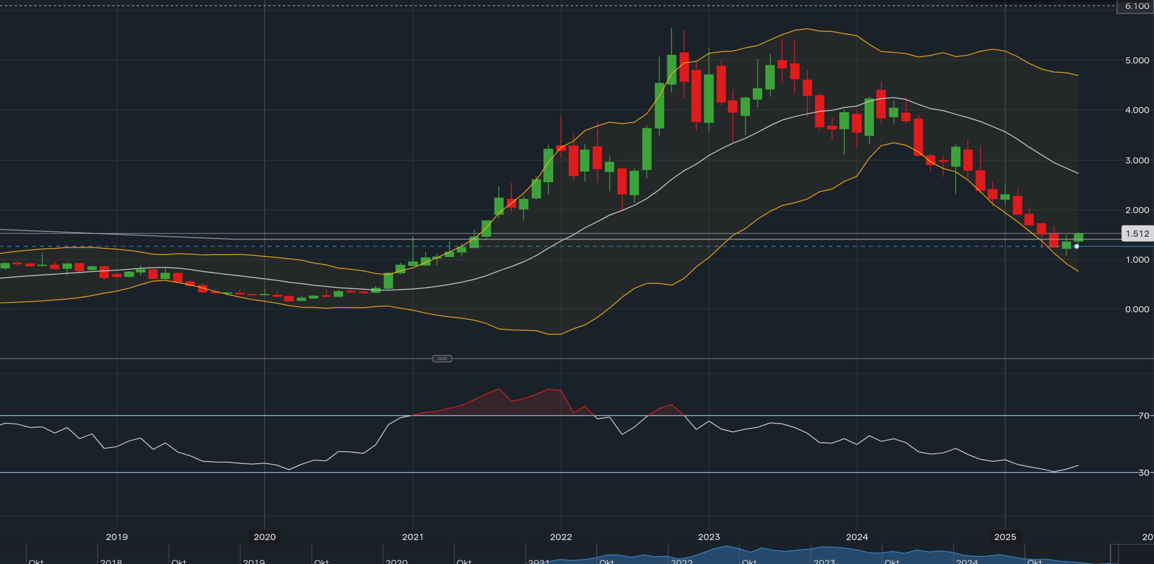This screenshot has width=1154, height=564.
Task: Click the 2019 year label on the time axis
Action: [117, 536]
